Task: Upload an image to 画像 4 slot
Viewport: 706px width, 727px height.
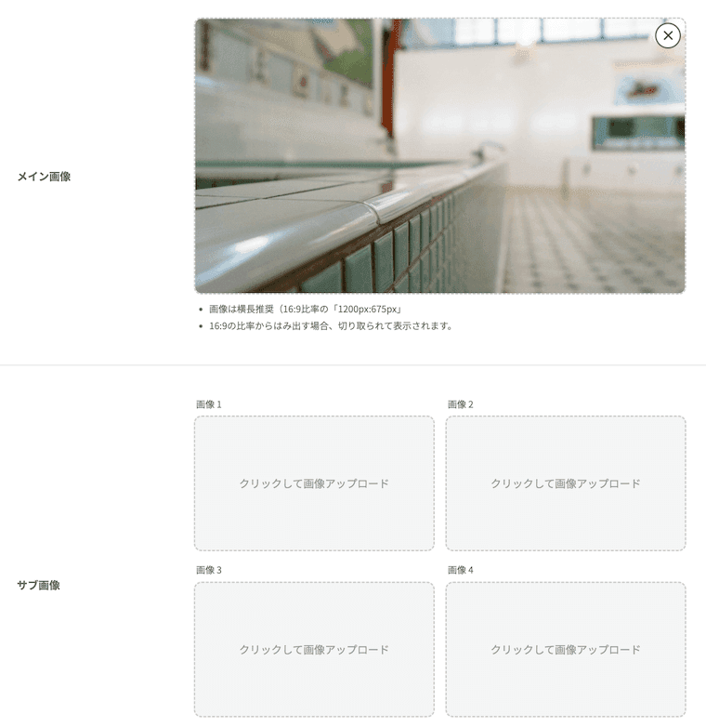Action: coord(566,649)
